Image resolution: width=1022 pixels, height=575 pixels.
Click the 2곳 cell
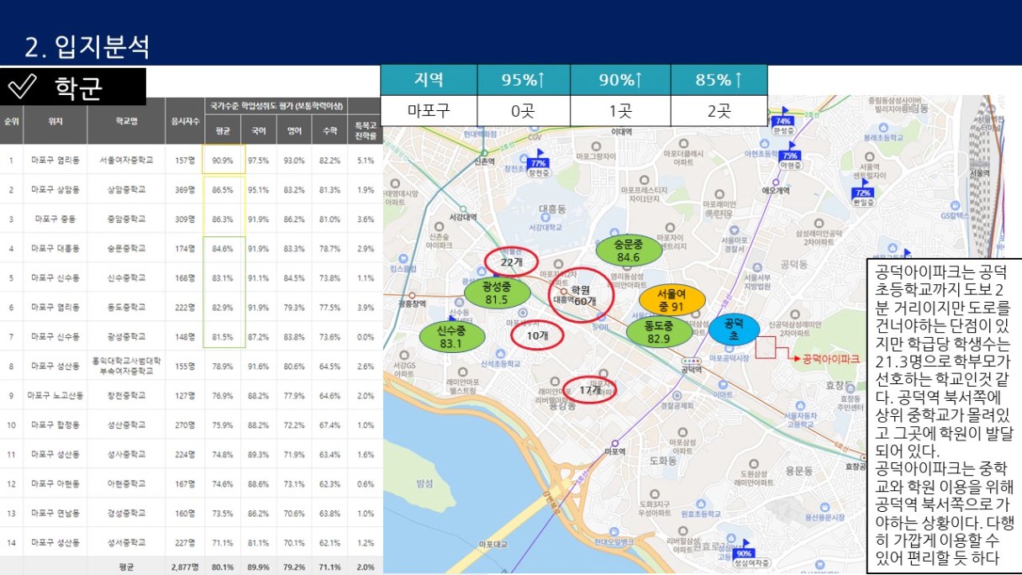(x=719, y=111)
